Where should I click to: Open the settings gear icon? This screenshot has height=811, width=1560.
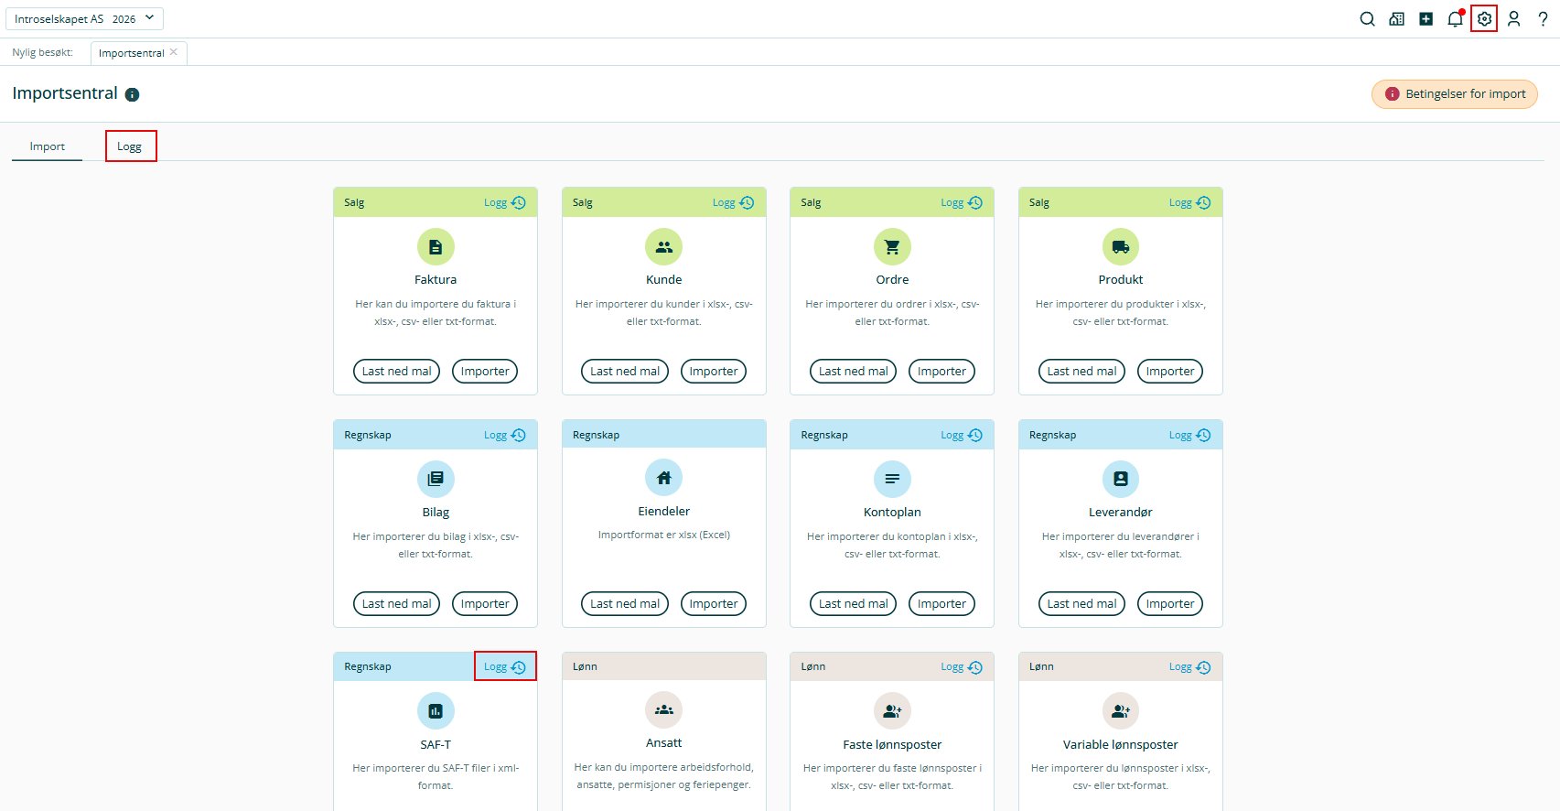[1484, 19]
